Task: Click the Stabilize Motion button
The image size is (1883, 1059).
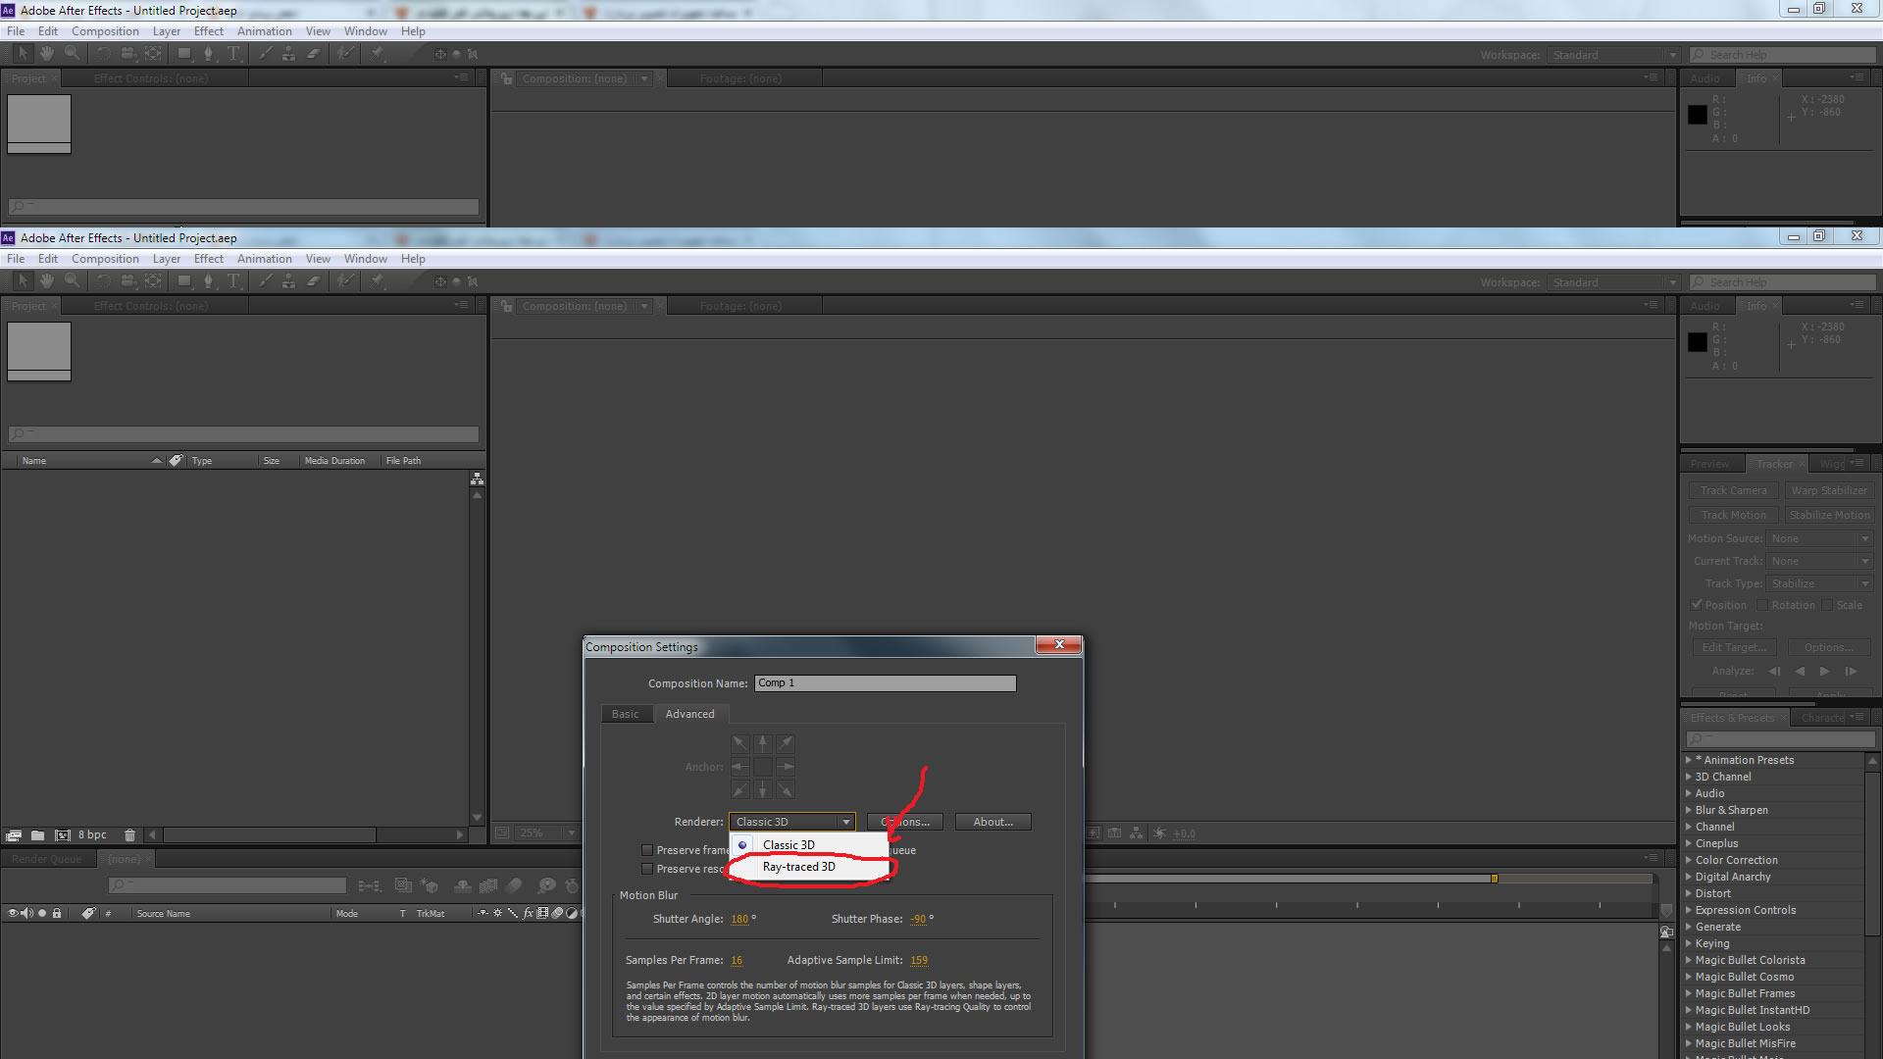Action: [1829, 515]
